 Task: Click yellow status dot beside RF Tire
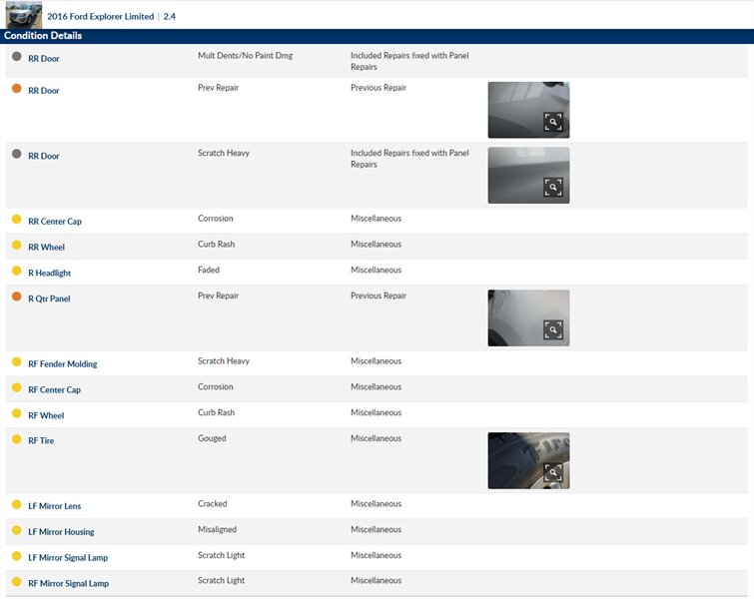click(x=16, y=439)
